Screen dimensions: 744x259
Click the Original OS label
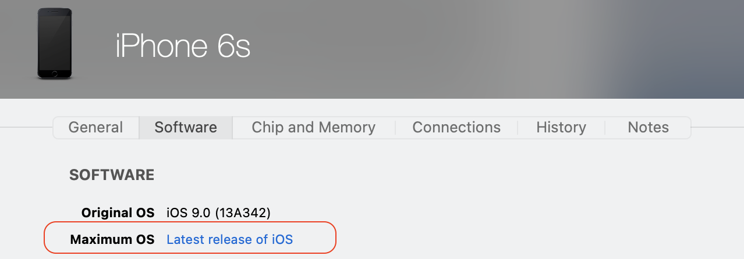pos(118,213)
